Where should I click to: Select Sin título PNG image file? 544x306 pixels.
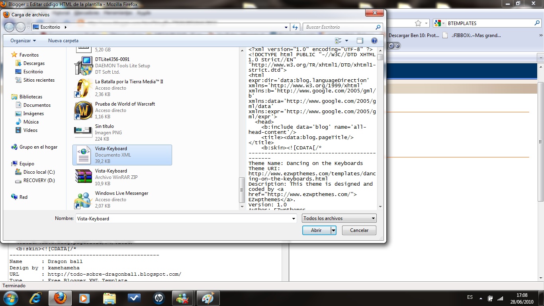122,133
